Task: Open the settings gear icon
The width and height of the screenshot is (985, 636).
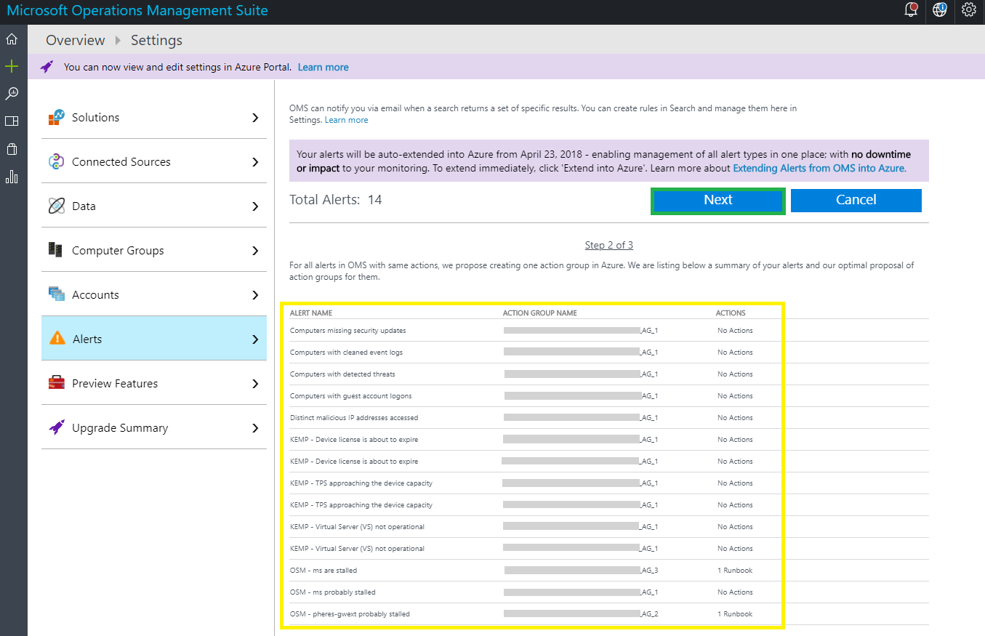Action: (968, 9)
